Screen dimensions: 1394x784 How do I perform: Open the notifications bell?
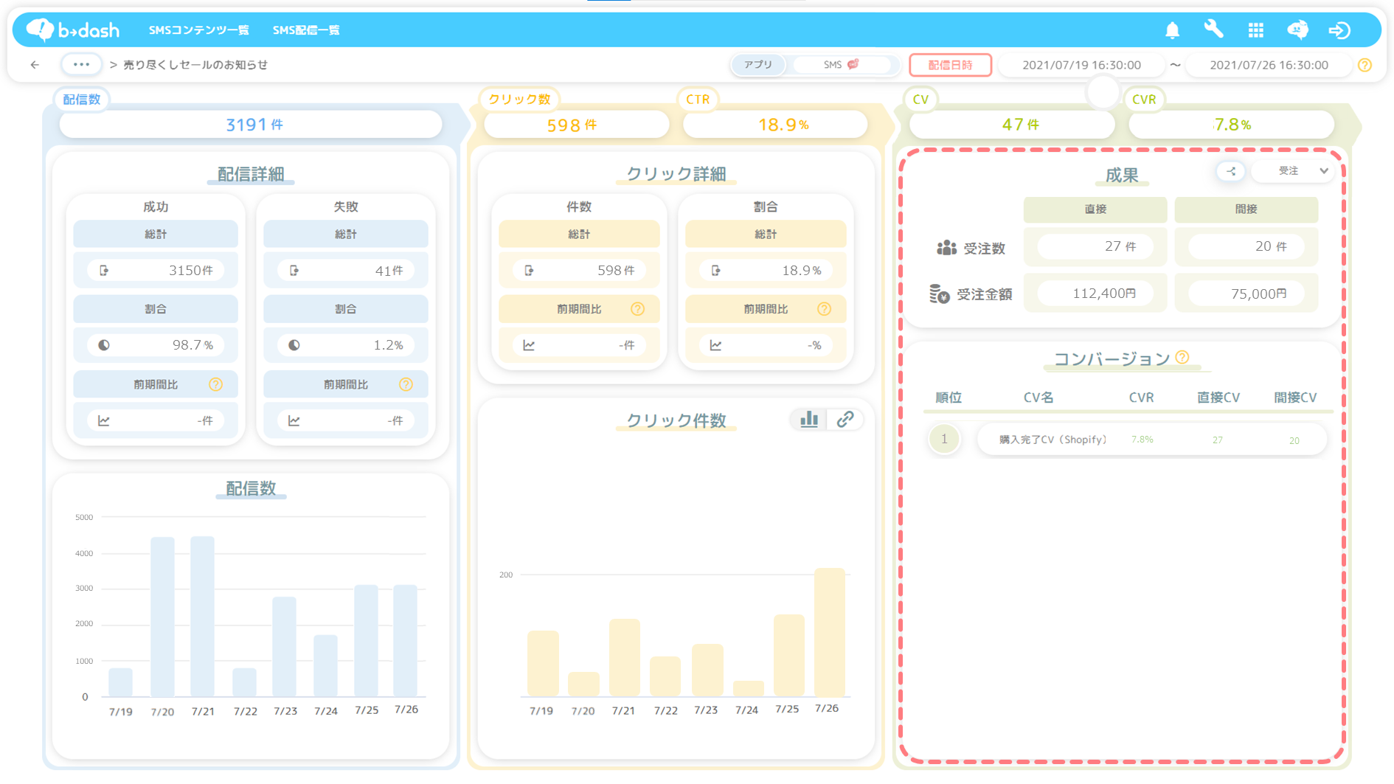[x=1172, y=30]
